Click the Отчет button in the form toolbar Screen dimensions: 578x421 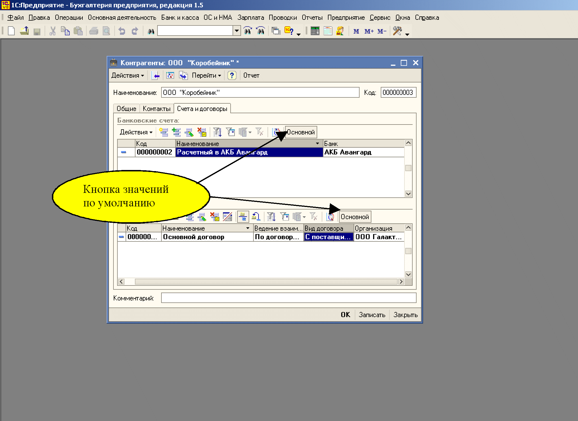click(251, 75)
